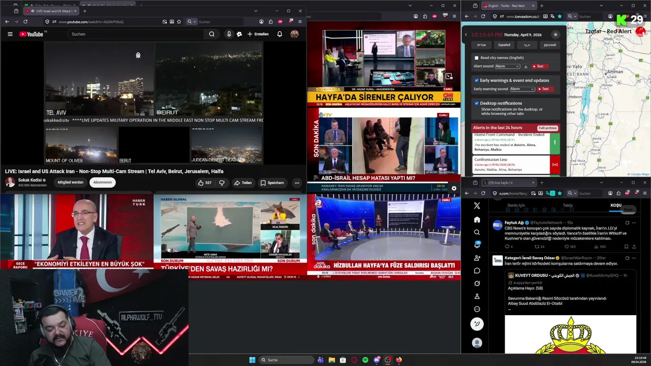
Task: Select the KOŞU tab on X
Action: [x=616, y=205]
